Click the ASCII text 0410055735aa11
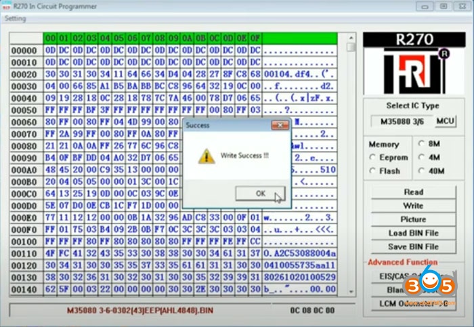474x327 pixels. coord(299,265)
